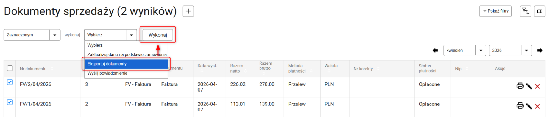Image resolution: width=549 pixels, height=121 pixels.
Task: Uncheck the FV/2/04/2026 row checkbox
Action: click(10, 82)
